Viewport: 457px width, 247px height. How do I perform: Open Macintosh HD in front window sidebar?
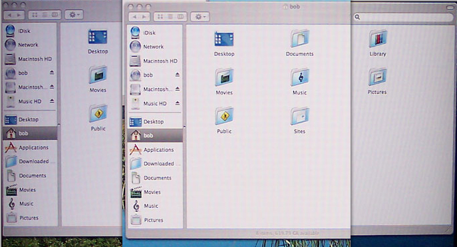pyautogui.click(x=155, y=61)
